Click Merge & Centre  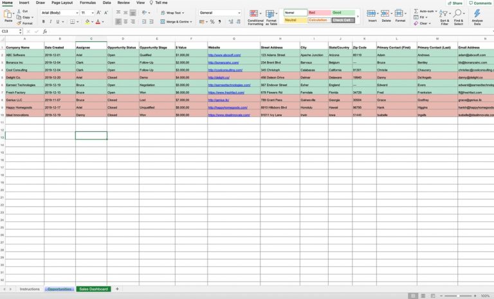pyautogui.click(x=176, y=22)
